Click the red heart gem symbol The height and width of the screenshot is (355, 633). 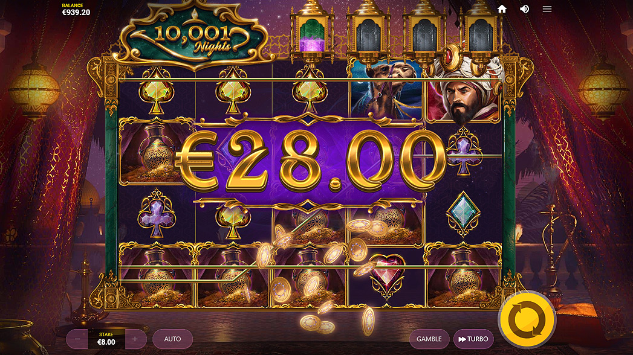(x=387, y=276)
